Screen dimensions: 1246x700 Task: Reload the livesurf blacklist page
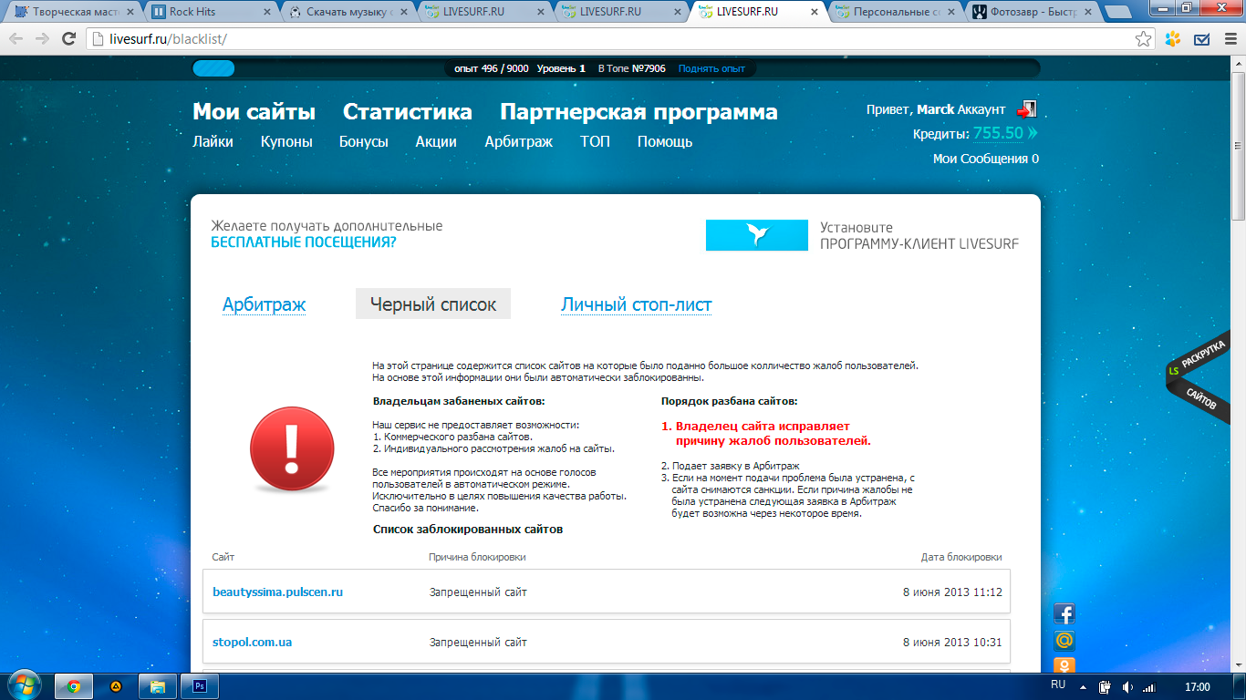click(68, 39)
